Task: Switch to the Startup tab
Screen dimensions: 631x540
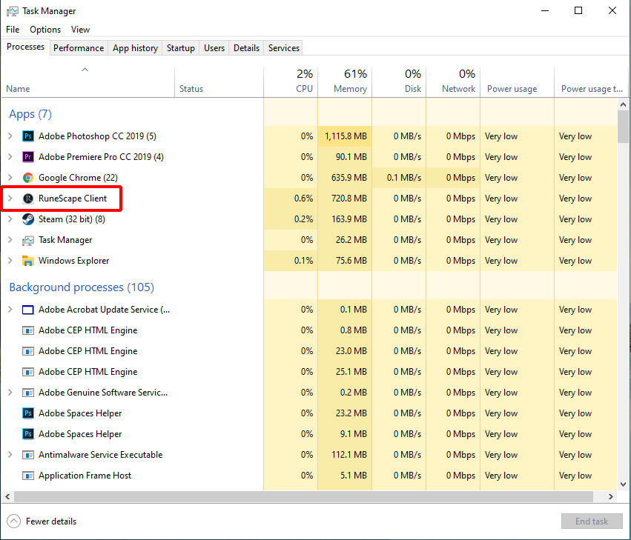Action: point(181,48)
